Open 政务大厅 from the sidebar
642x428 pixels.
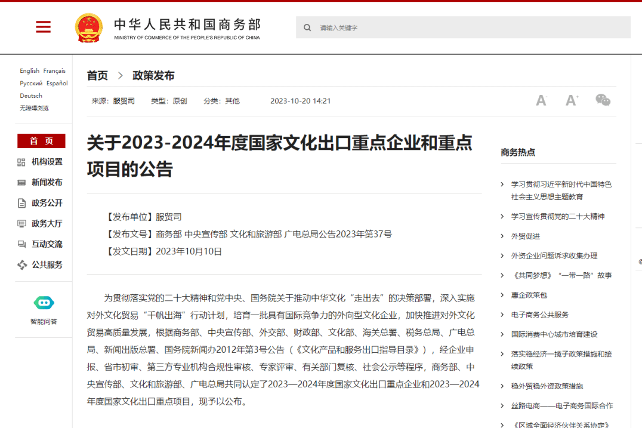[x=47, y=224]
